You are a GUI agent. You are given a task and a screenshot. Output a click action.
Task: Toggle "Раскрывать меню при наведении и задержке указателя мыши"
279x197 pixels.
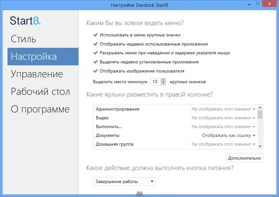95,52
